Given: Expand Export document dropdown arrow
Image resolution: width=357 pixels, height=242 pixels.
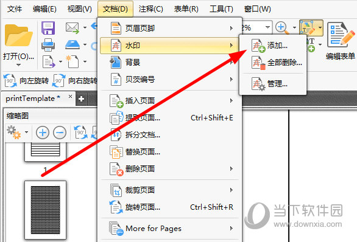Looking at the screenshot, I should tap(60, 61).
